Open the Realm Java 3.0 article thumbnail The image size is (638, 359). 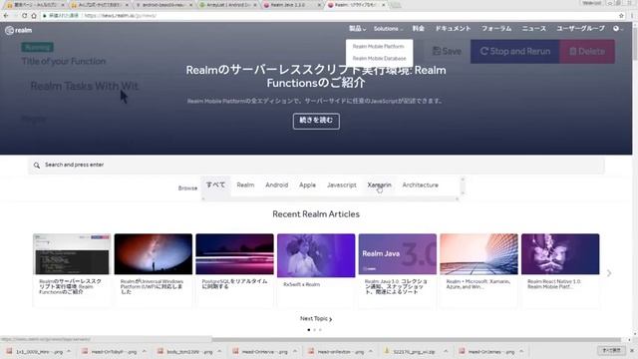398,254
